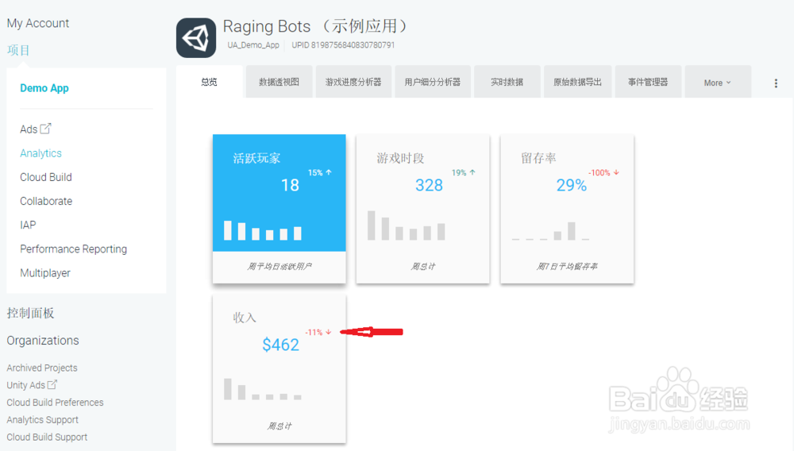Open the 用户细分分析器 tab
This screenshot has width=794, height=451.
(433, 82)
